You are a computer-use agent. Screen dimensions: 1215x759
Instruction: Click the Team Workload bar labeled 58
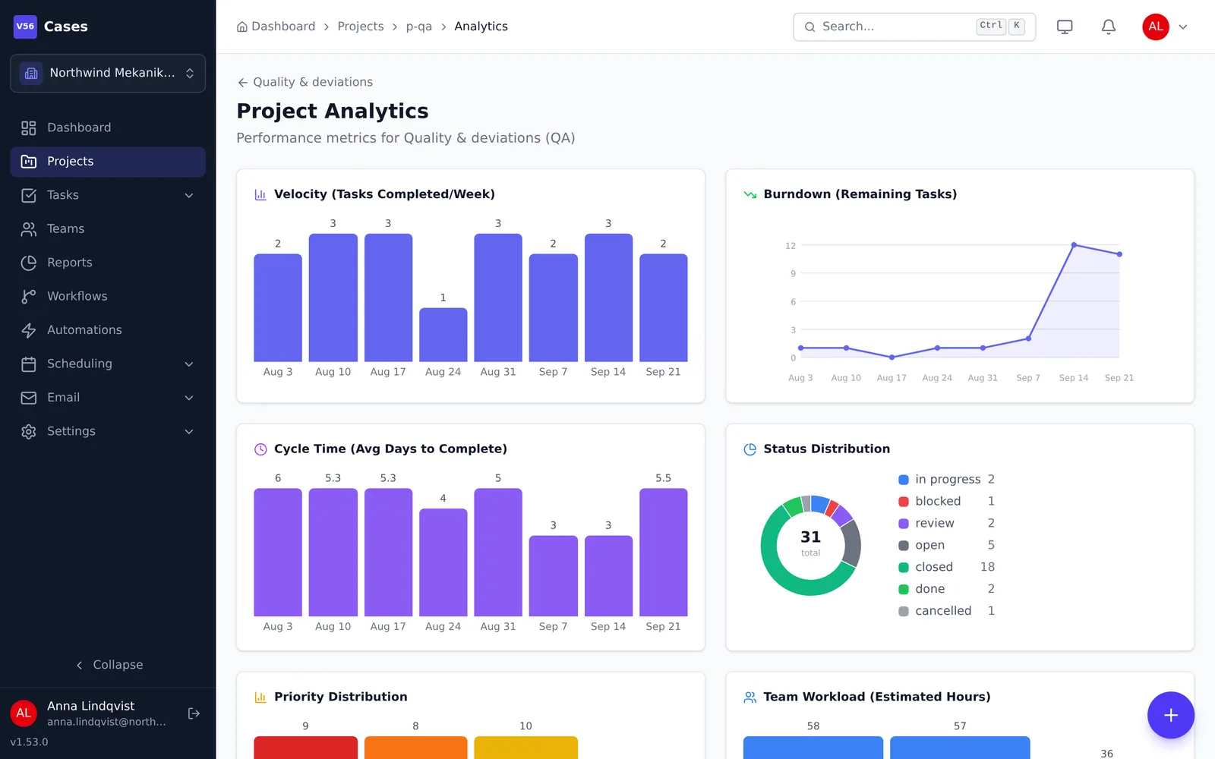[x=813, y=748]
